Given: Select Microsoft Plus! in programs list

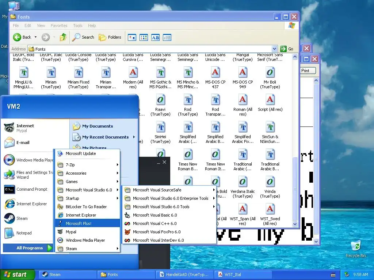Looking at the screenshot, I should [x=88, y=223].
